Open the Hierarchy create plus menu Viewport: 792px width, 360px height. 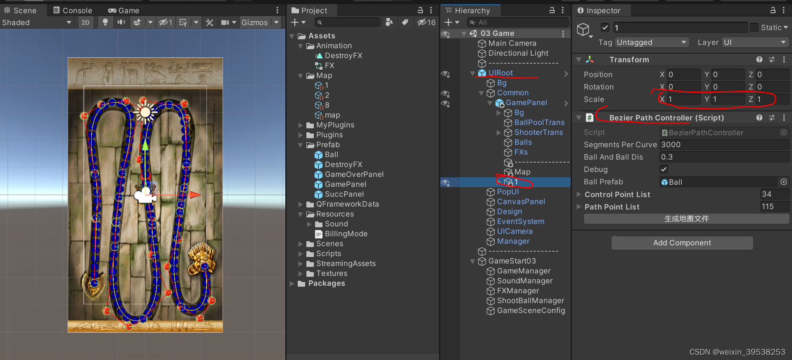tap(452, 22)
